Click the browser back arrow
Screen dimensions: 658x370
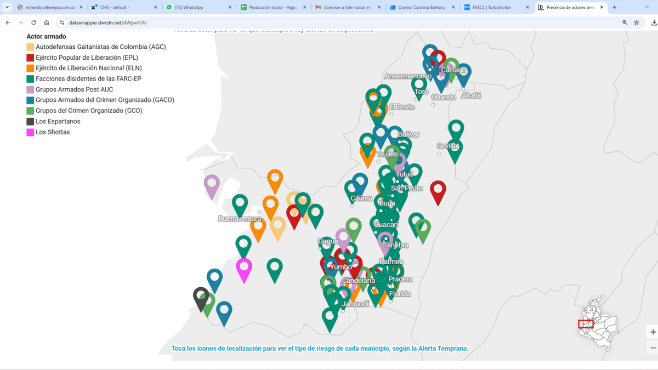click(8, 23)
